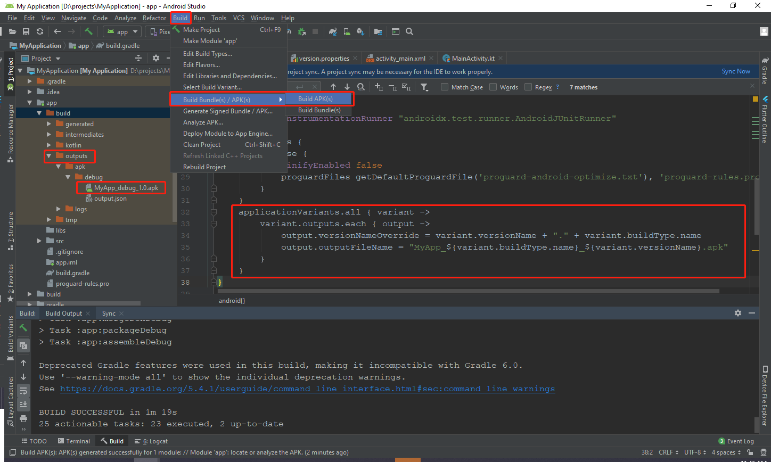The image size is (771, 462).
Task: Open Project Structure dialog
Action: (378, 31)
